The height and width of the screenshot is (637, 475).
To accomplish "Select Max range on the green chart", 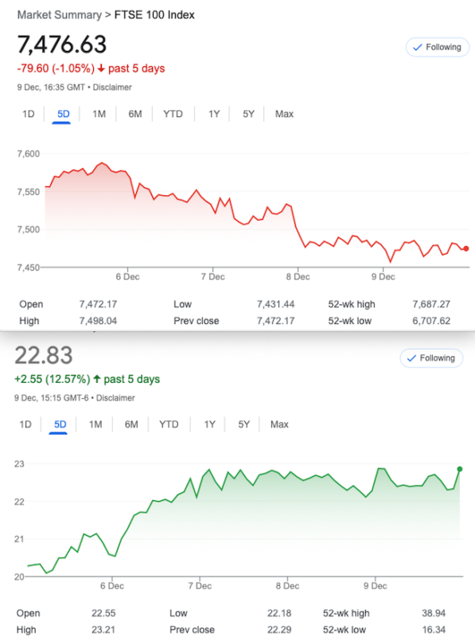I will 279,424.
